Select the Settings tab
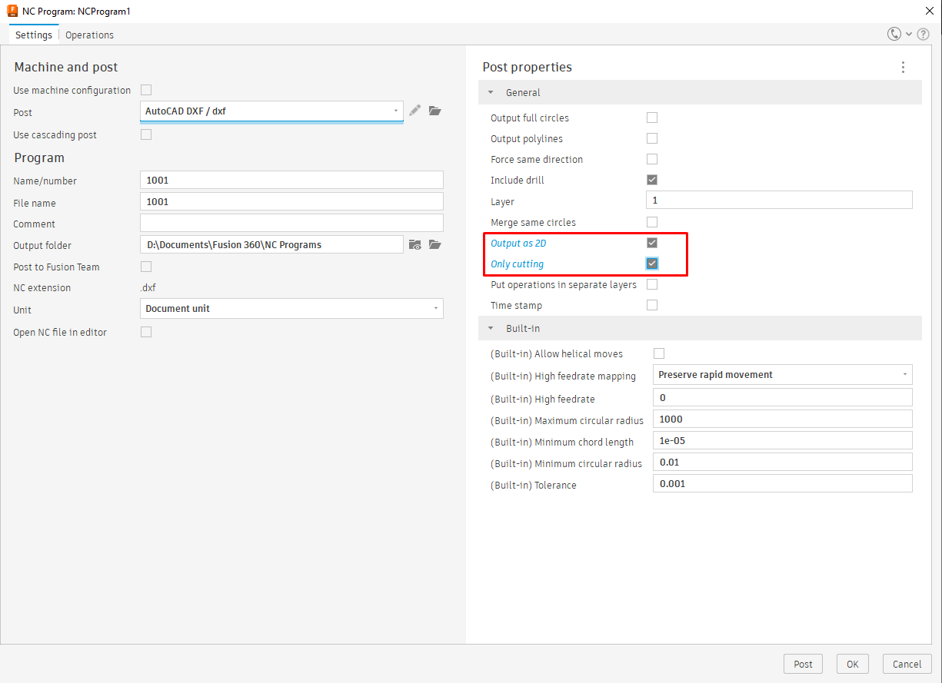This screenshot has height=683, width=942. (x=33, y=35)
